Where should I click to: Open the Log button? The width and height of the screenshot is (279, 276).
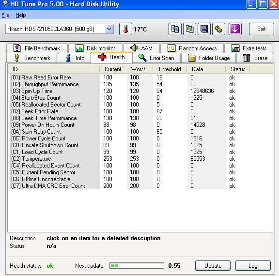pyautogui.click(x=253, y=266)
